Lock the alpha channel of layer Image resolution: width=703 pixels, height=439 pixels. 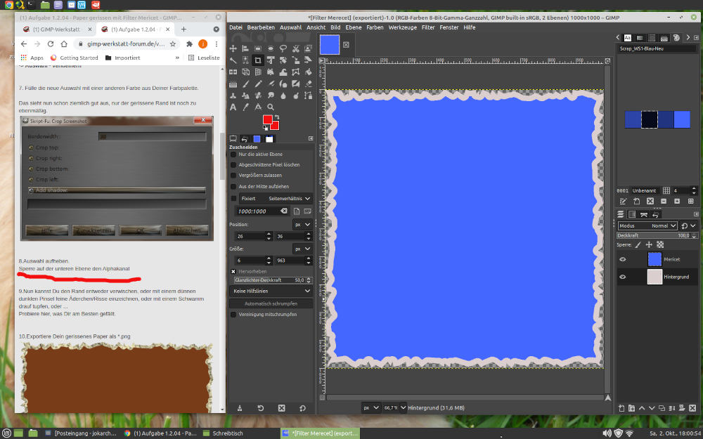click(660, 245)
